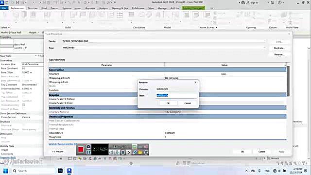Click the recorder camera snapshot icon

[88, 147]
